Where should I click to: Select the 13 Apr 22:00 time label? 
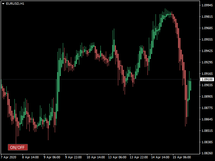(139, 157)
